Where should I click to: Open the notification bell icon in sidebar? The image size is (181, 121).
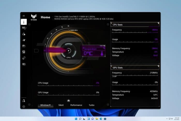(x=24, y=101)
